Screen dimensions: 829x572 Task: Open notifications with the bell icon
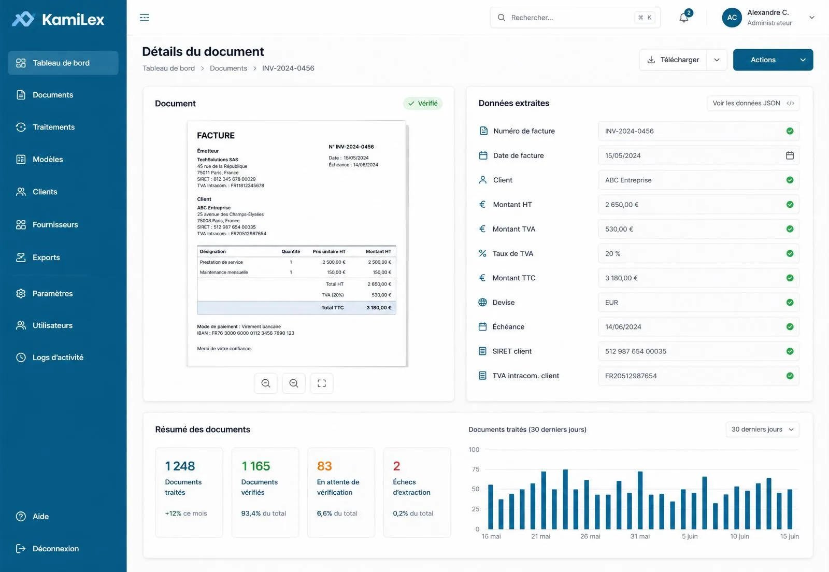[x=684, y=18]
